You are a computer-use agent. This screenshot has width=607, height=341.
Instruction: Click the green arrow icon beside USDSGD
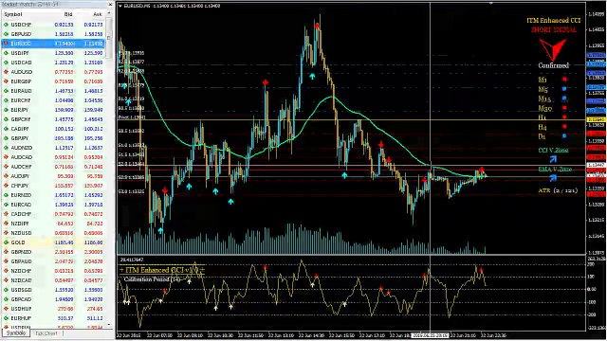(7, 290)
